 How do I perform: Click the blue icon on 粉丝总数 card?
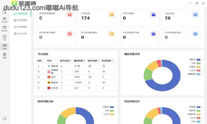coord(195,14)
